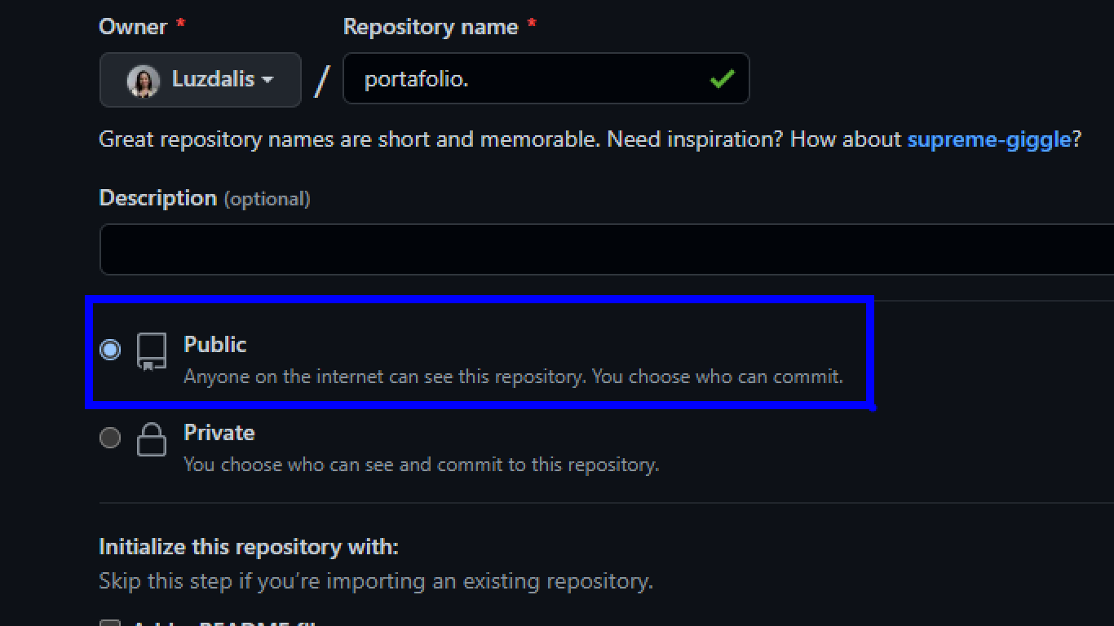The image size is (1114, 626).
Task: Click the Public option label text
Action: click(x=215, y=345)
